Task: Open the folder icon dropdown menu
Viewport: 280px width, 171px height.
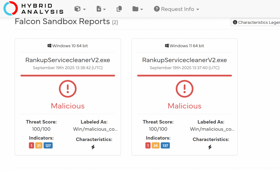Action: pos(138,9)
